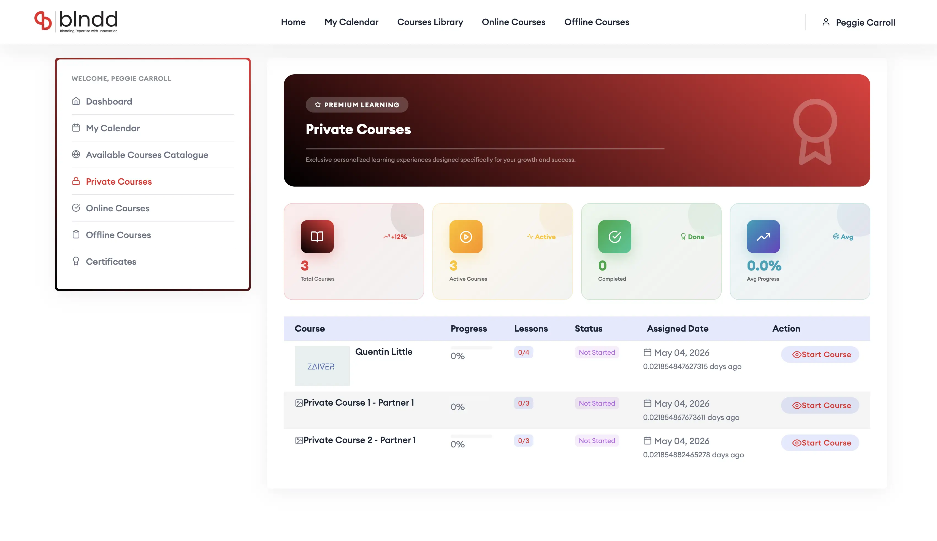The image size is (937, 541).
Task: Click the book icon on the Total Courses card
Action: (317, 237)
